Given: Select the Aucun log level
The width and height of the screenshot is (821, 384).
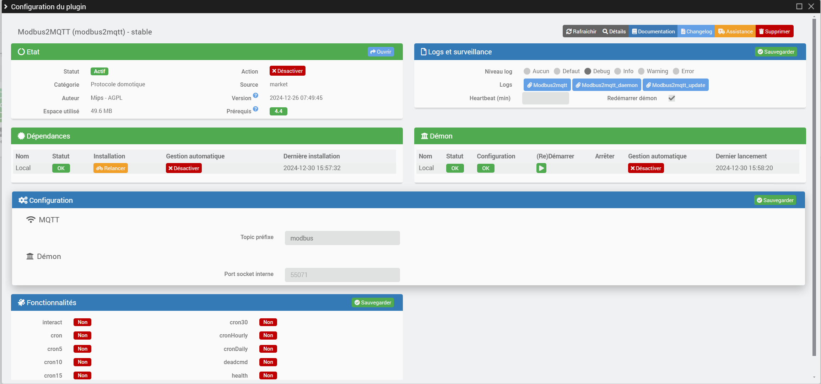Looking at the screenshot, I should point(527,71).
